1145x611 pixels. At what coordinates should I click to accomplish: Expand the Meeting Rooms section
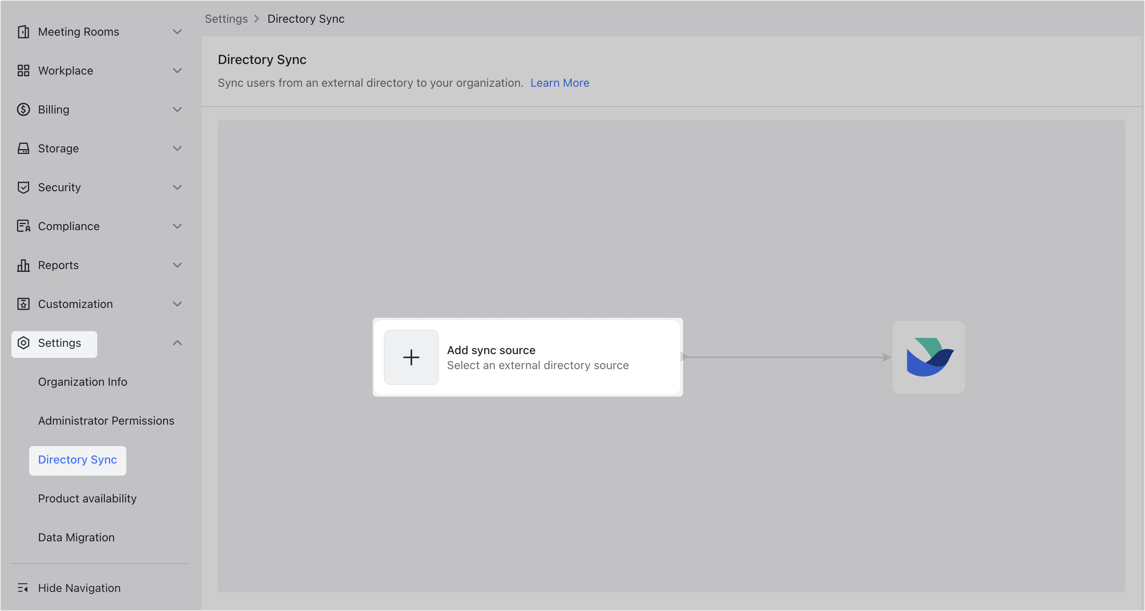coord(177,32)
